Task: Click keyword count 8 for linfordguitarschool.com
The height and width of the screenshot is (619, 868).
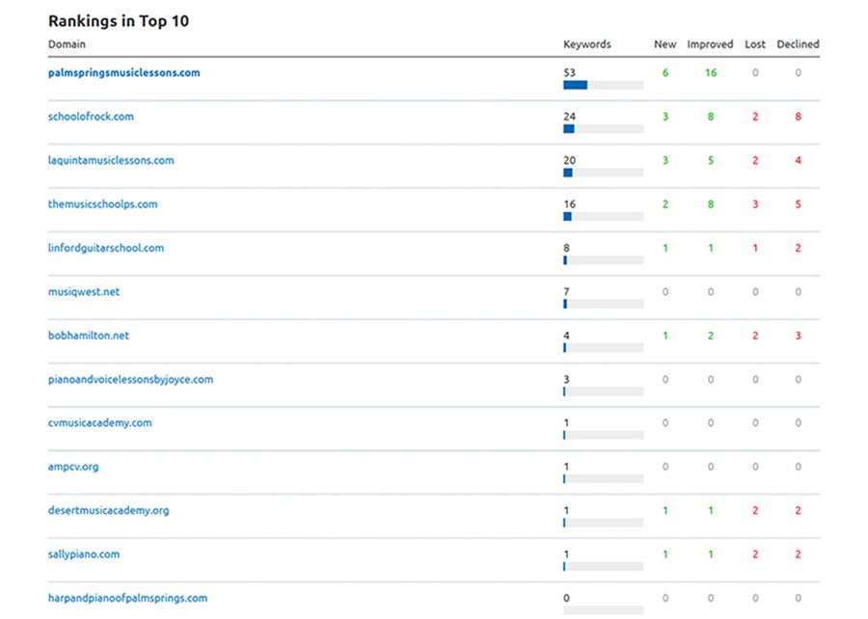Action: [x=566, y=247]
